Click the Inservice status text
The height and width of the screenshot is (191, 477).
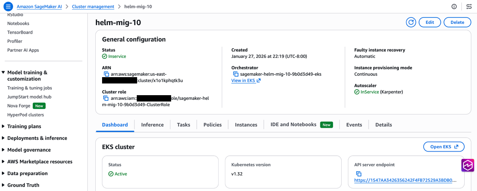tap(117, 56)
